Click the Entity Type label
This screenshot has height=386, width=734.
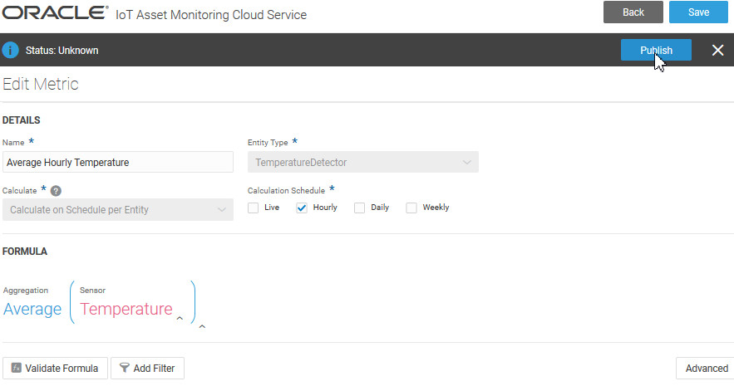[268, 143]
